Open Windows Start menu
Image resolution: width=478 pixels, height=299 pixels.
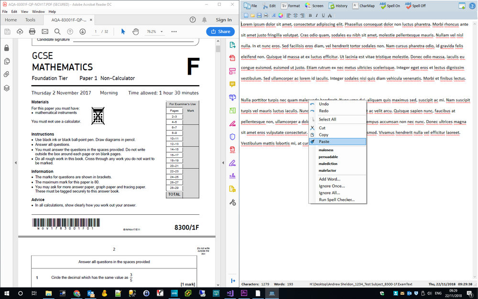(x=6, y=293)
